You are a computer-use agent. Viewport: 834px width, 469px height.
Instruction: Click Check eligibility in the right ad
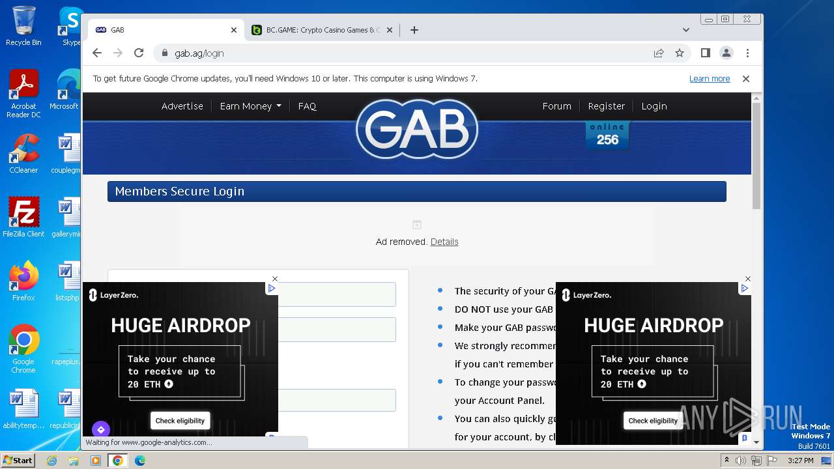click(654, 421)
